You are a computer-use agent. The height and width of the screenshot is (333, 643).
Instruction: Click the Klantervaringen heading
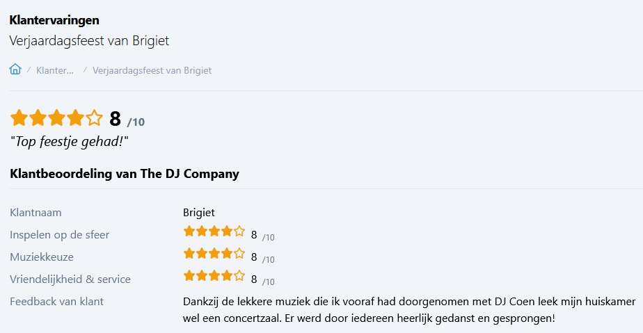(54, 19)
